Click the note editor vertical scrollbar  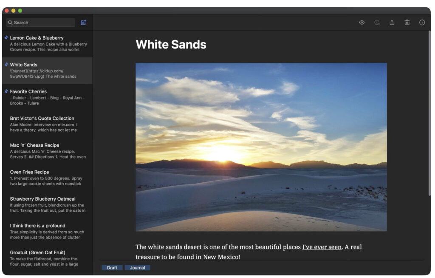pos(429,106)
